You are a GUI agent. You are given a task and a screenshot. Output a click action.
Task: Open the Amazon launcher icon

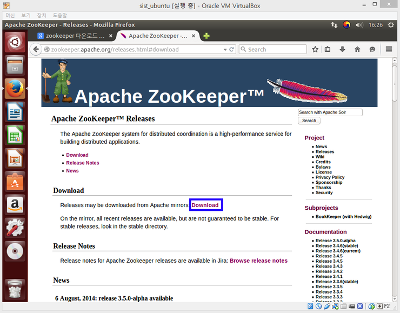[15, 204]
